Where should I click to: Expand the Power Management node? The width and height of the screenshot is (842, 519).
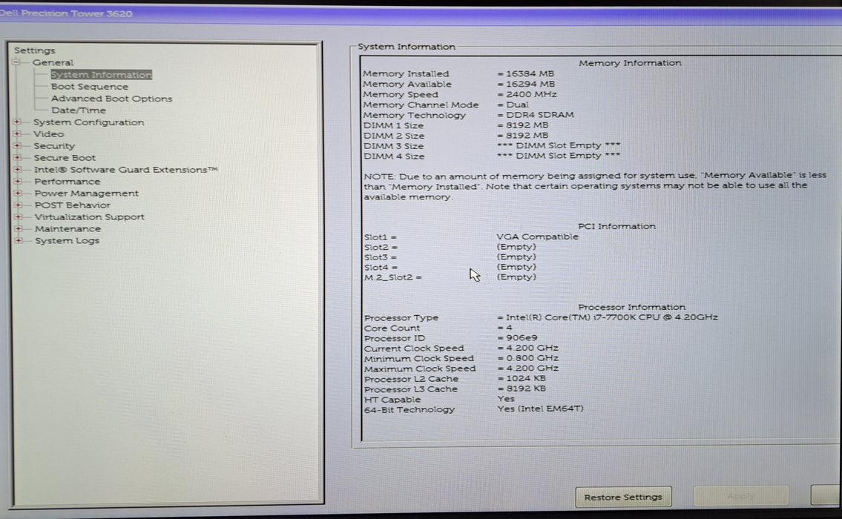click(19, 194)
